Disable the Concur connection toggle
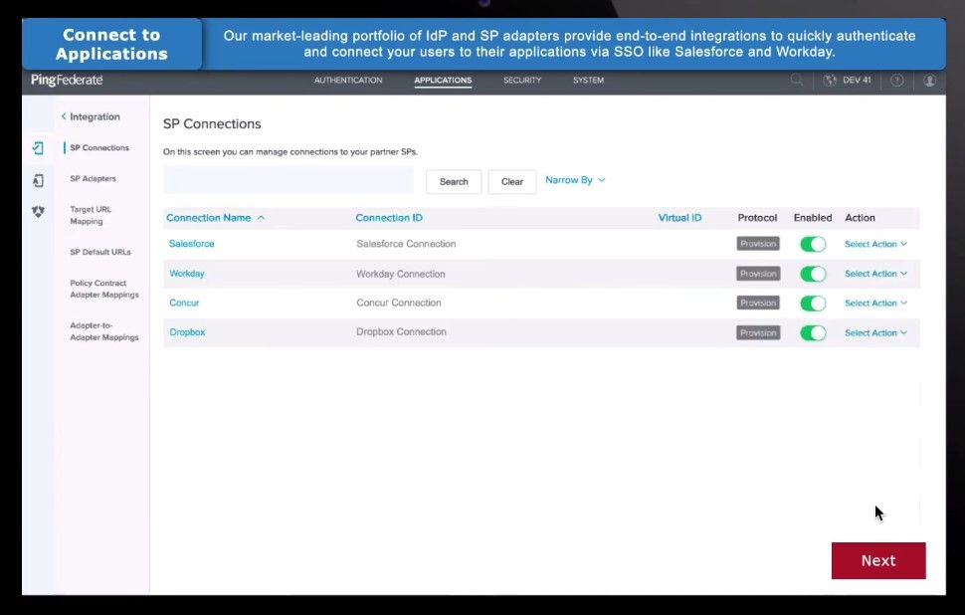Viewport: 965px width, 615px height. point(813,304)
